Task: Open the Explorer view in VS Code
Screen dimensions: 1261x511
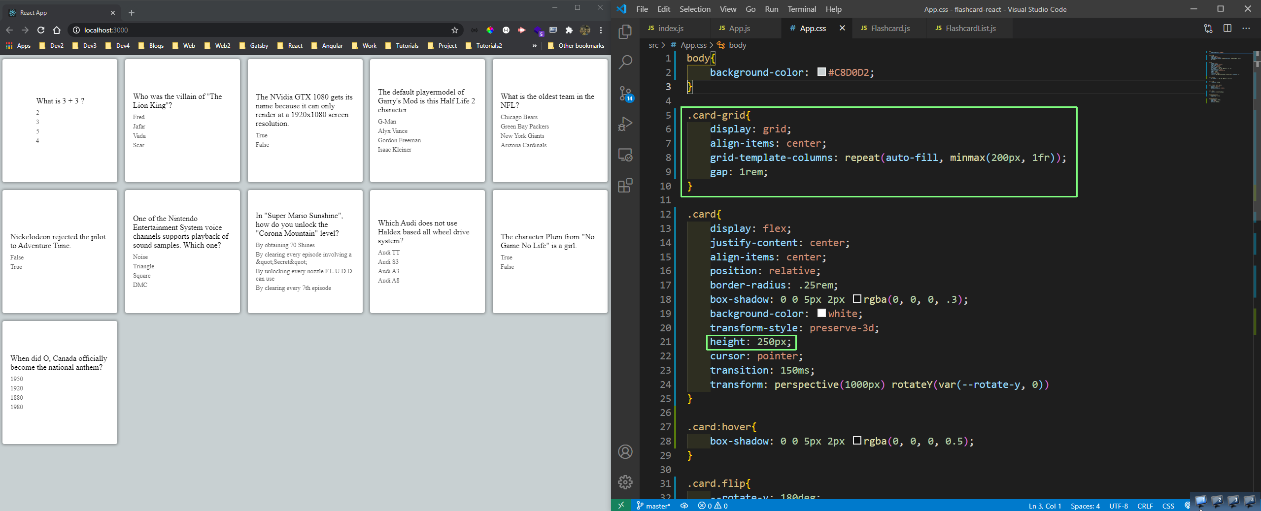Action: 625,32
